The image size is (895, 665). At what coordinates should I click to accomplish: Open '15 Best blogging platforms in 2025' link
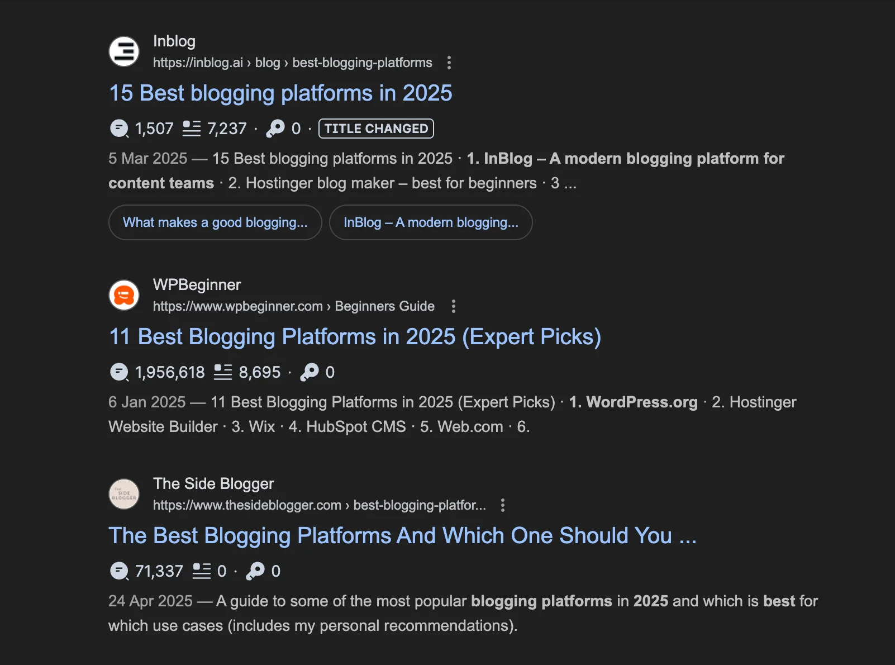tap(280, 93)
